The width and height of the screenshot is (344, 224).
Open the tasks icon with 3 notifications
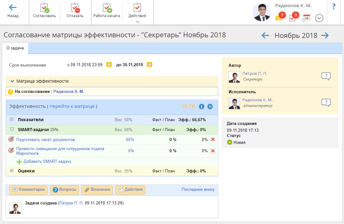tap(293, 17)
